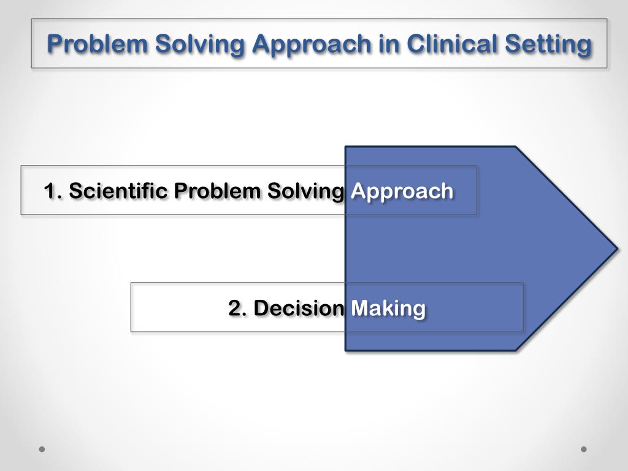Click the word "Scientific" in item 1

pos(118,191)
